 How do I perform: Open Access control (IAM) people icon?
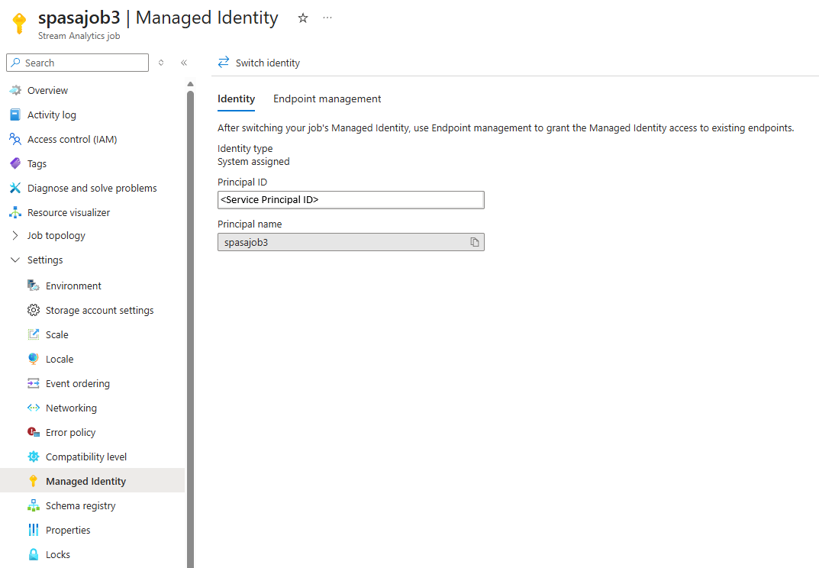pyautogui.click(x=15, y=139)
